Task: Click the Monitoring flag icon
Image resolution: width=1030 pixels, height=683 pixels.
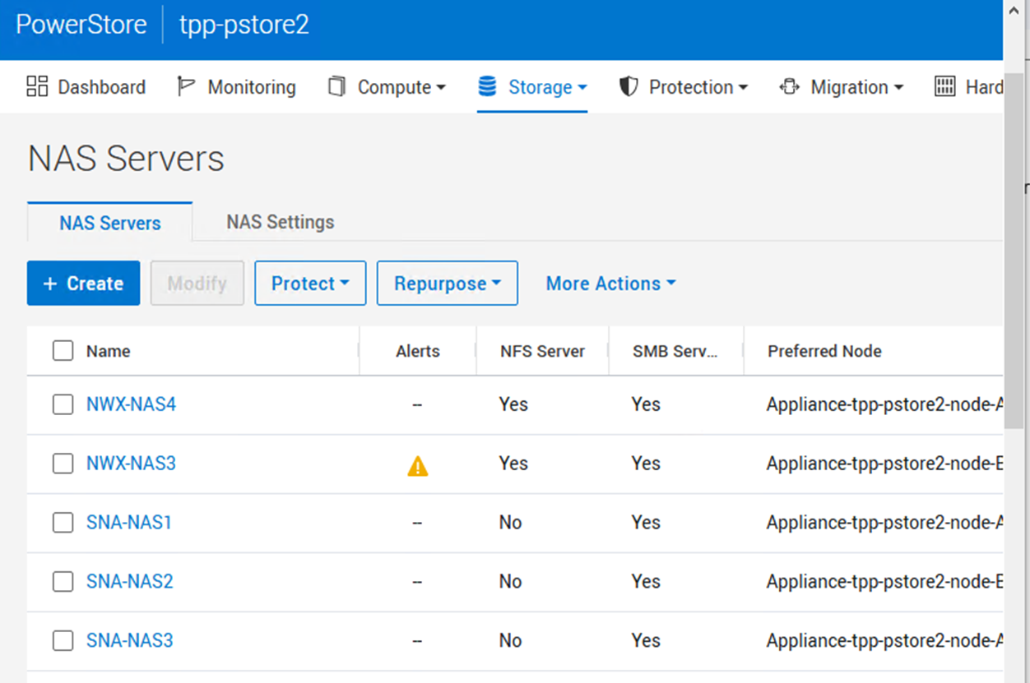Action: (x=186, y=86)
